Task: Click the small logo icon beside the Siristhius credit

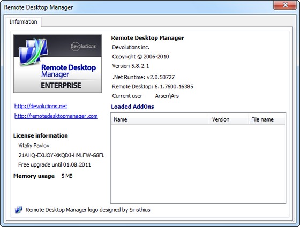Action: [19, 210]
